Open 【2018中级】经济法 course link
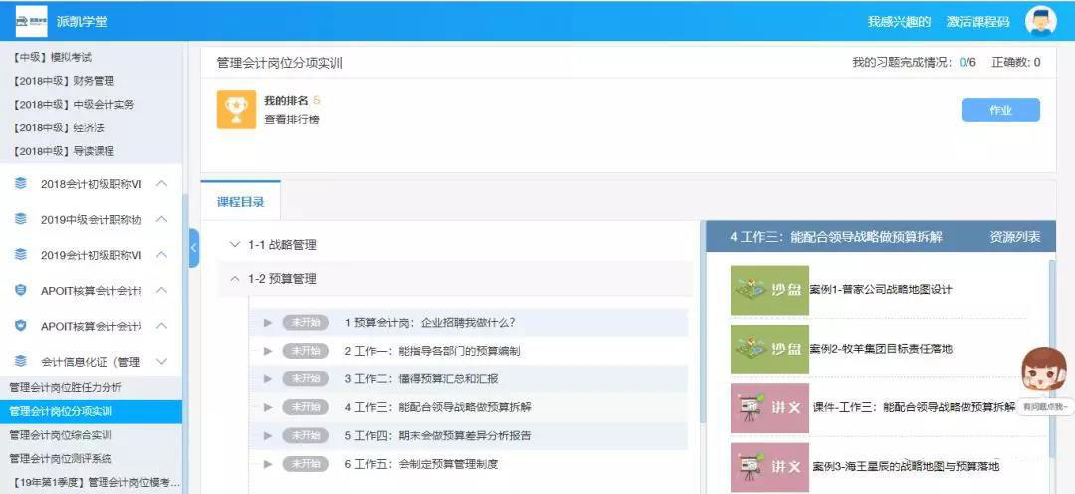 [58, 127]
